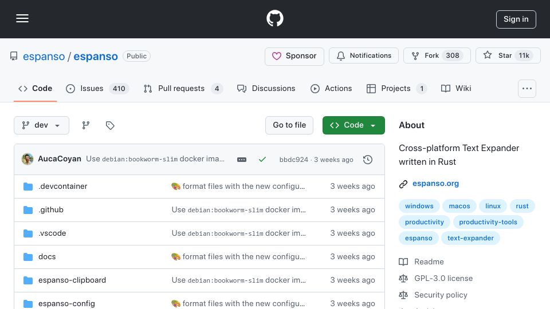Expand the commit message ellipsis button
The height and width of the screenshot is (309, 550).
tap(242, 160)
